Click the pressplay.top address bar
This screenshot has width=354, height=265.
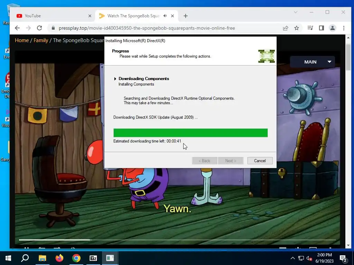pyautogui.click(x=147, y=28)
